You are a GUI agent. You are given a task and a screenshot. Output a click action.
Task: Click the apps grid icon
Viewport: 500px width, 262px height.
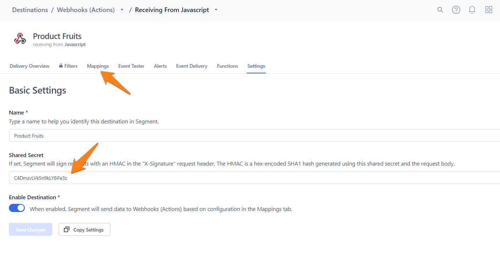coord(489,10)
